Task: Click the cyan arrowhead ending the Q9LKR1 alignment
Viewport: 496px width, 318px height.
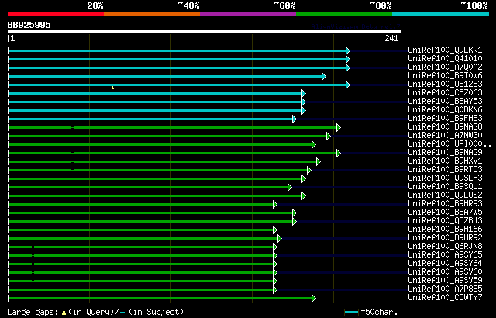Action: pos(348,50)
